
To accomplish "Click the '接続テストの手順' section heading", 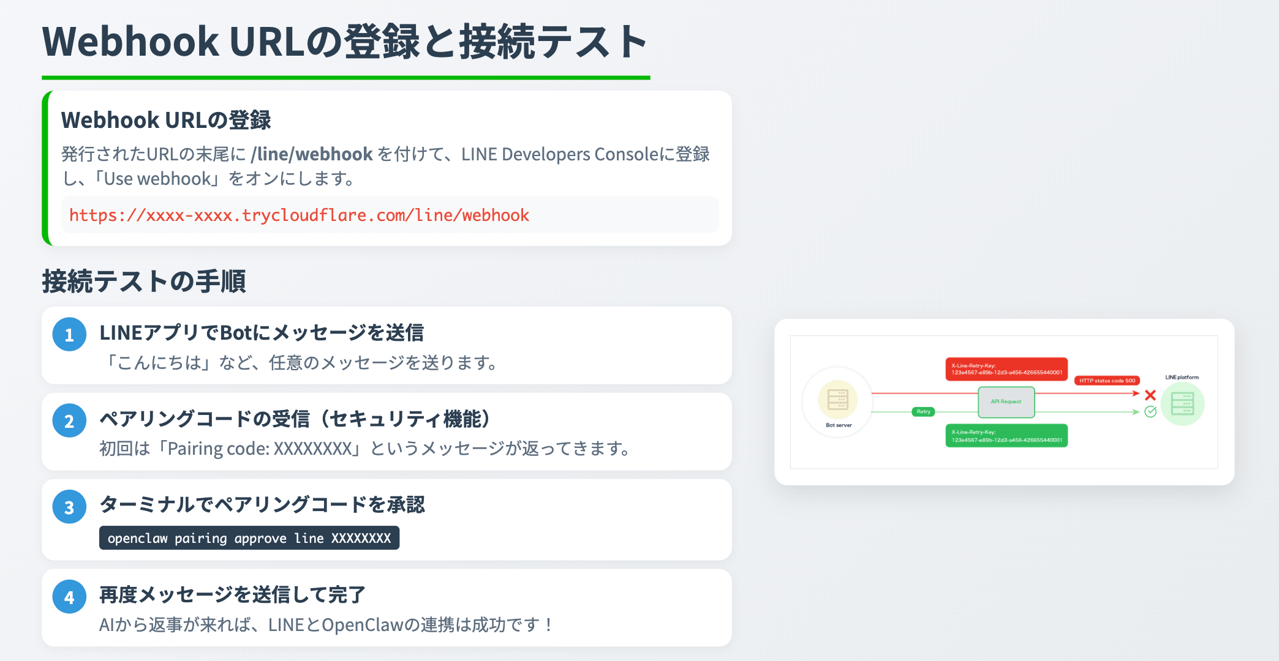I will [144, 282].
